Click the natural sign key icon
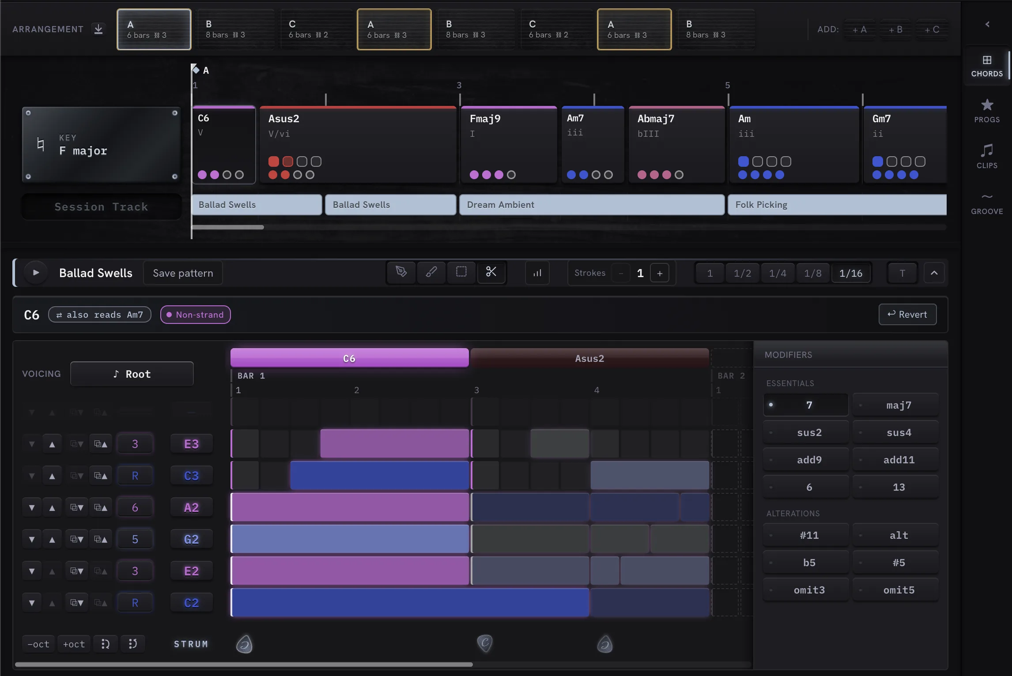The width and height of the screenshot is (1012, 676). coord(41,144)
